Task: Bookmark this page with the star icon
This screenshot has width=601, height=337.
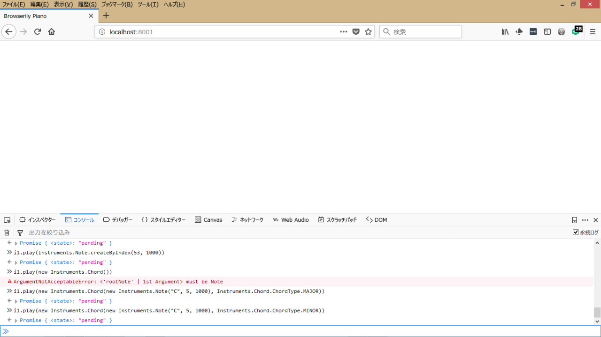Action: pyautogui.click(x=368, y=32)
